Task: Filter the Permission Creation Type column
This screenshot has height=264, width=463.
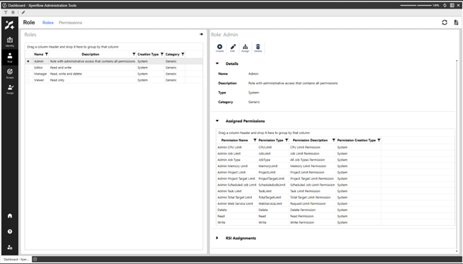Action: coord(379,140)
